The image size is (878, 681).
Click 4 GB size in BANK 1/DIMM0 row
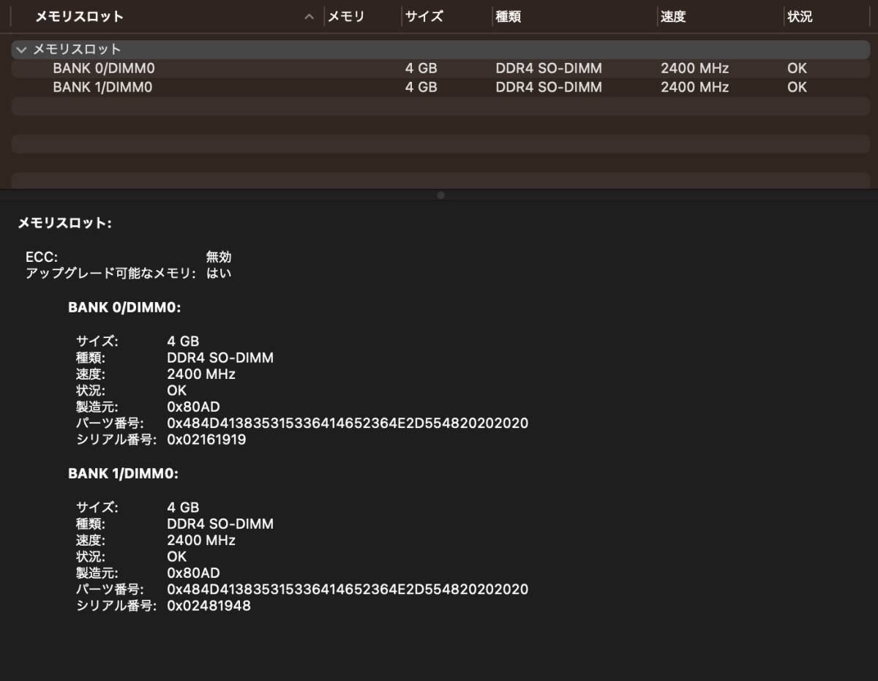point(421,87)
